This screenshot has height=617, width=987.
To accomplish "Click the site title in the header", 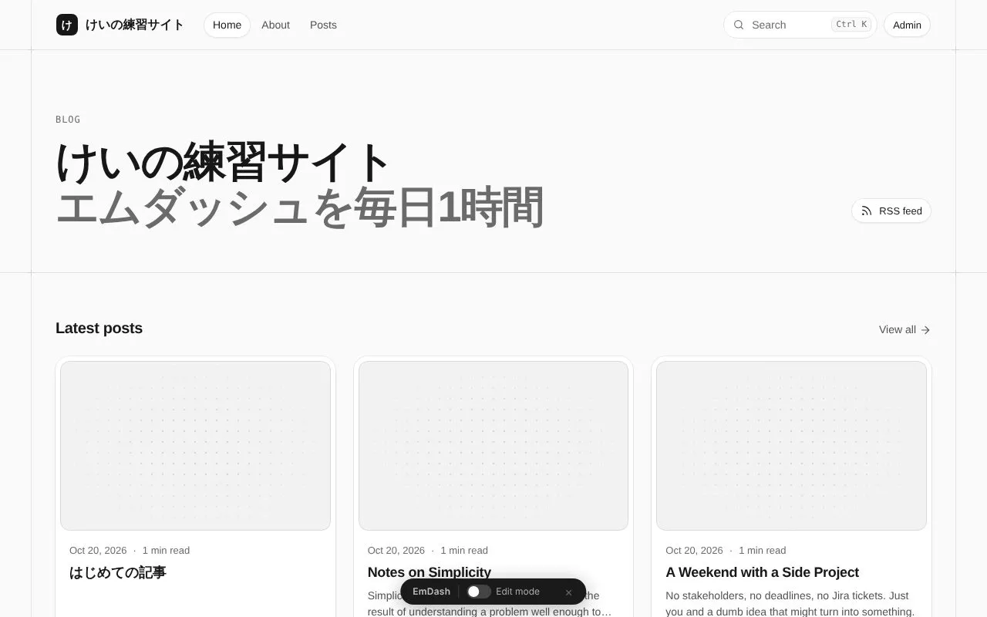I will click(135, 25).
